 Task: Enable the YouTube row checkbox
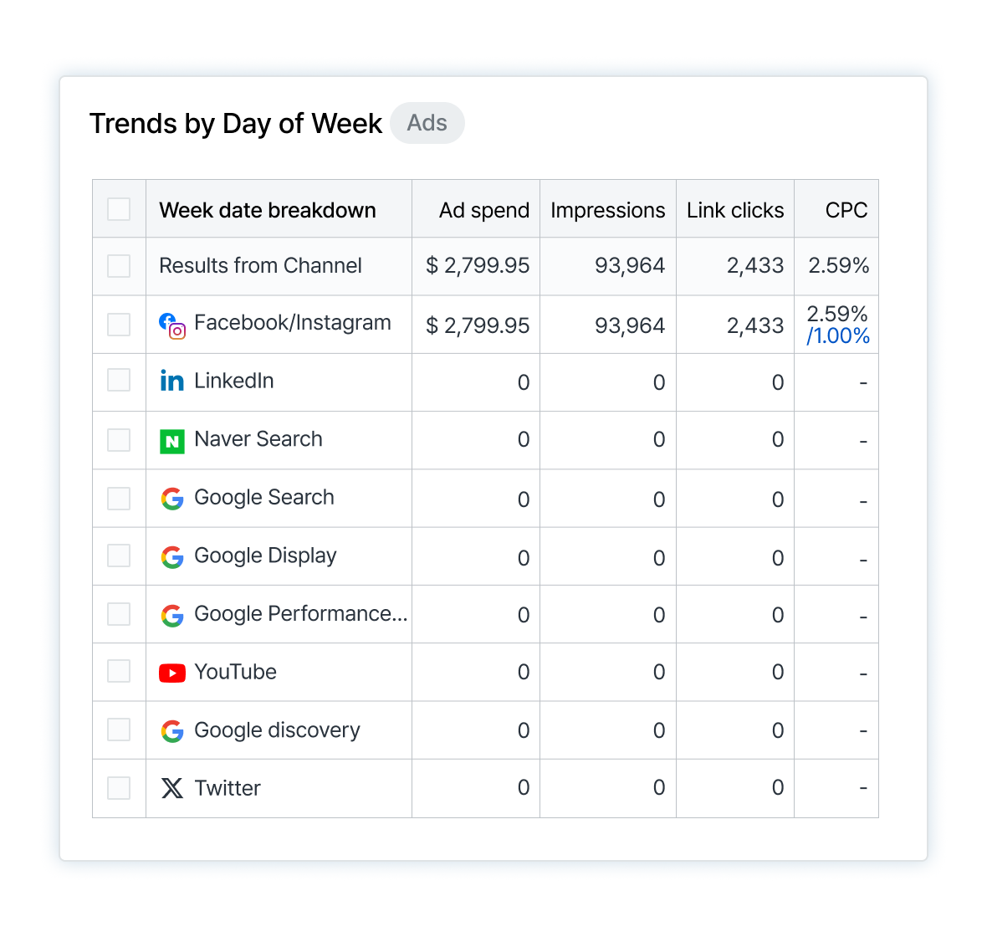click(119, 672)
